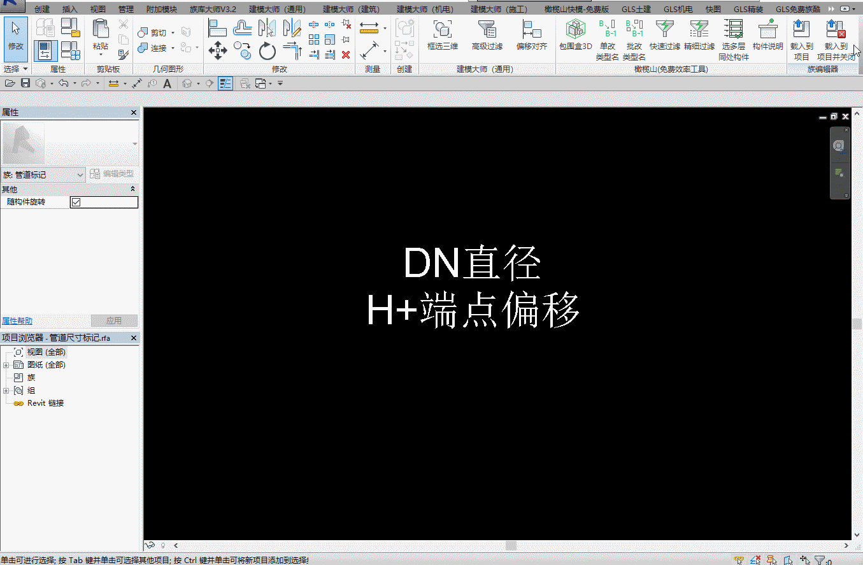The height and width of the screenshot is (565, 863).
Task: Open the undo history dropdown arrow
Action: [75, 83]
